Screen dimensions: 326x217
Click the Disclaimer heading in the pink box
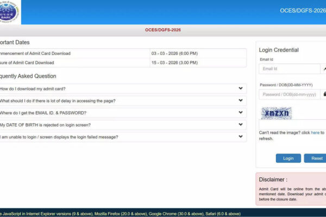[273, 180]
